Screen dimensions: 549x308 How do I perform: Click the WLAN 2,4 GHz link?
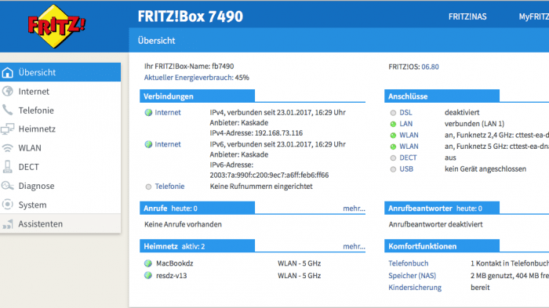click(x=409, y=135)
